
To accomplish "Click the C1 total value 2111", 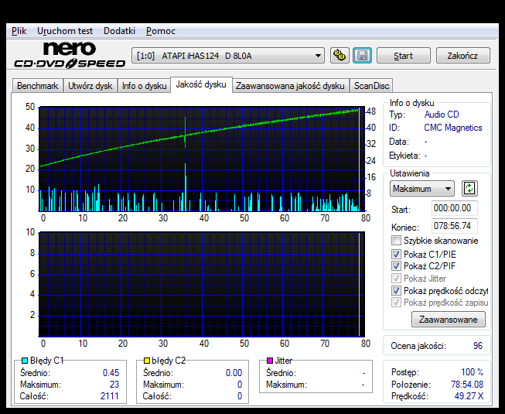I will 110,396.
